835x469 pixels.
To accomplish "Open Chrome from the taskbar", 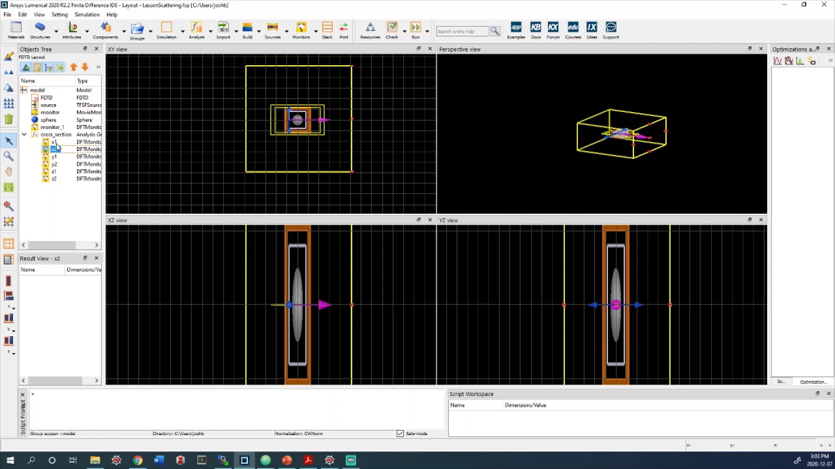I will [x=138, y=461].
